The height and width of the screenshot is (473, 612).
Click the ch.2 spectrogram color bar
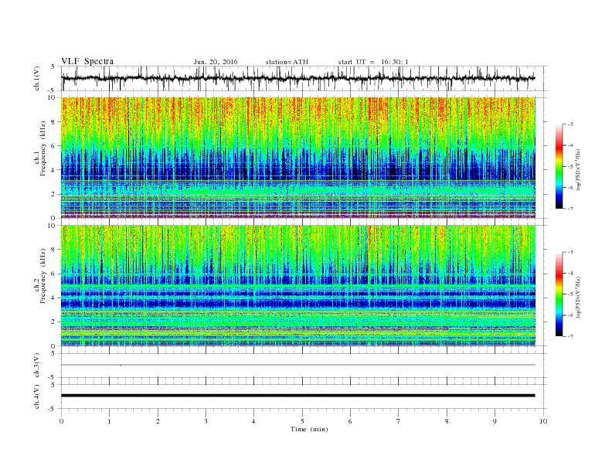pos(559,294)
